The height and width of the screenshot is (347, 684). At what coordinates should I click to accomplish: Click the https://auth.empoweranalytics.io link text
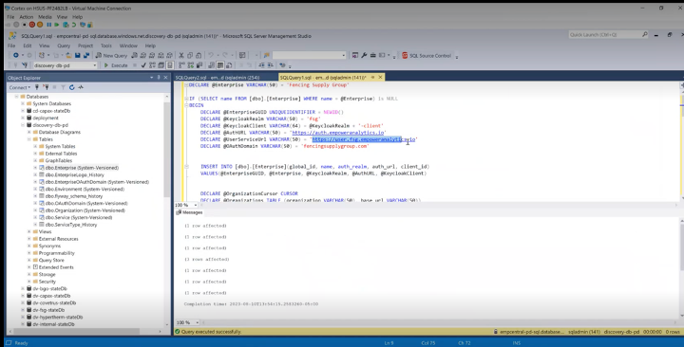pyautogui.click(x=338, y=133)
